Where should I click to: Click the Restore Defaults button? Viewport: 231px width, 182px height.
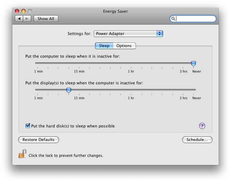point(39,140)
